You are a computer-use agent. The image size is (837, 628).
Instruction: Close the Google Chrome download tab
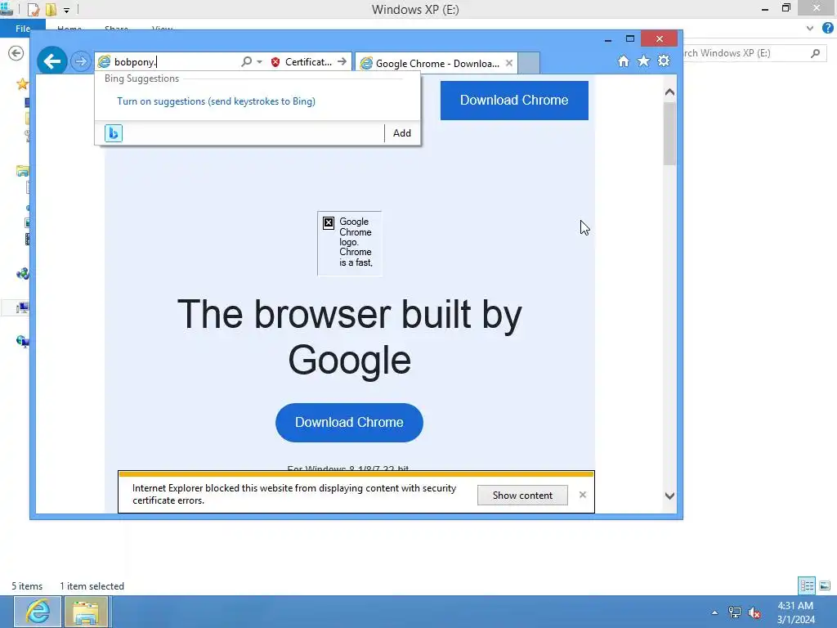(x=509, y=63)
